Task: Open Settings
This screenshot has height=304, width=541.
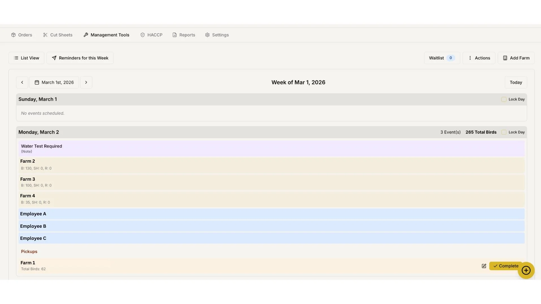Action: (217, 35)
